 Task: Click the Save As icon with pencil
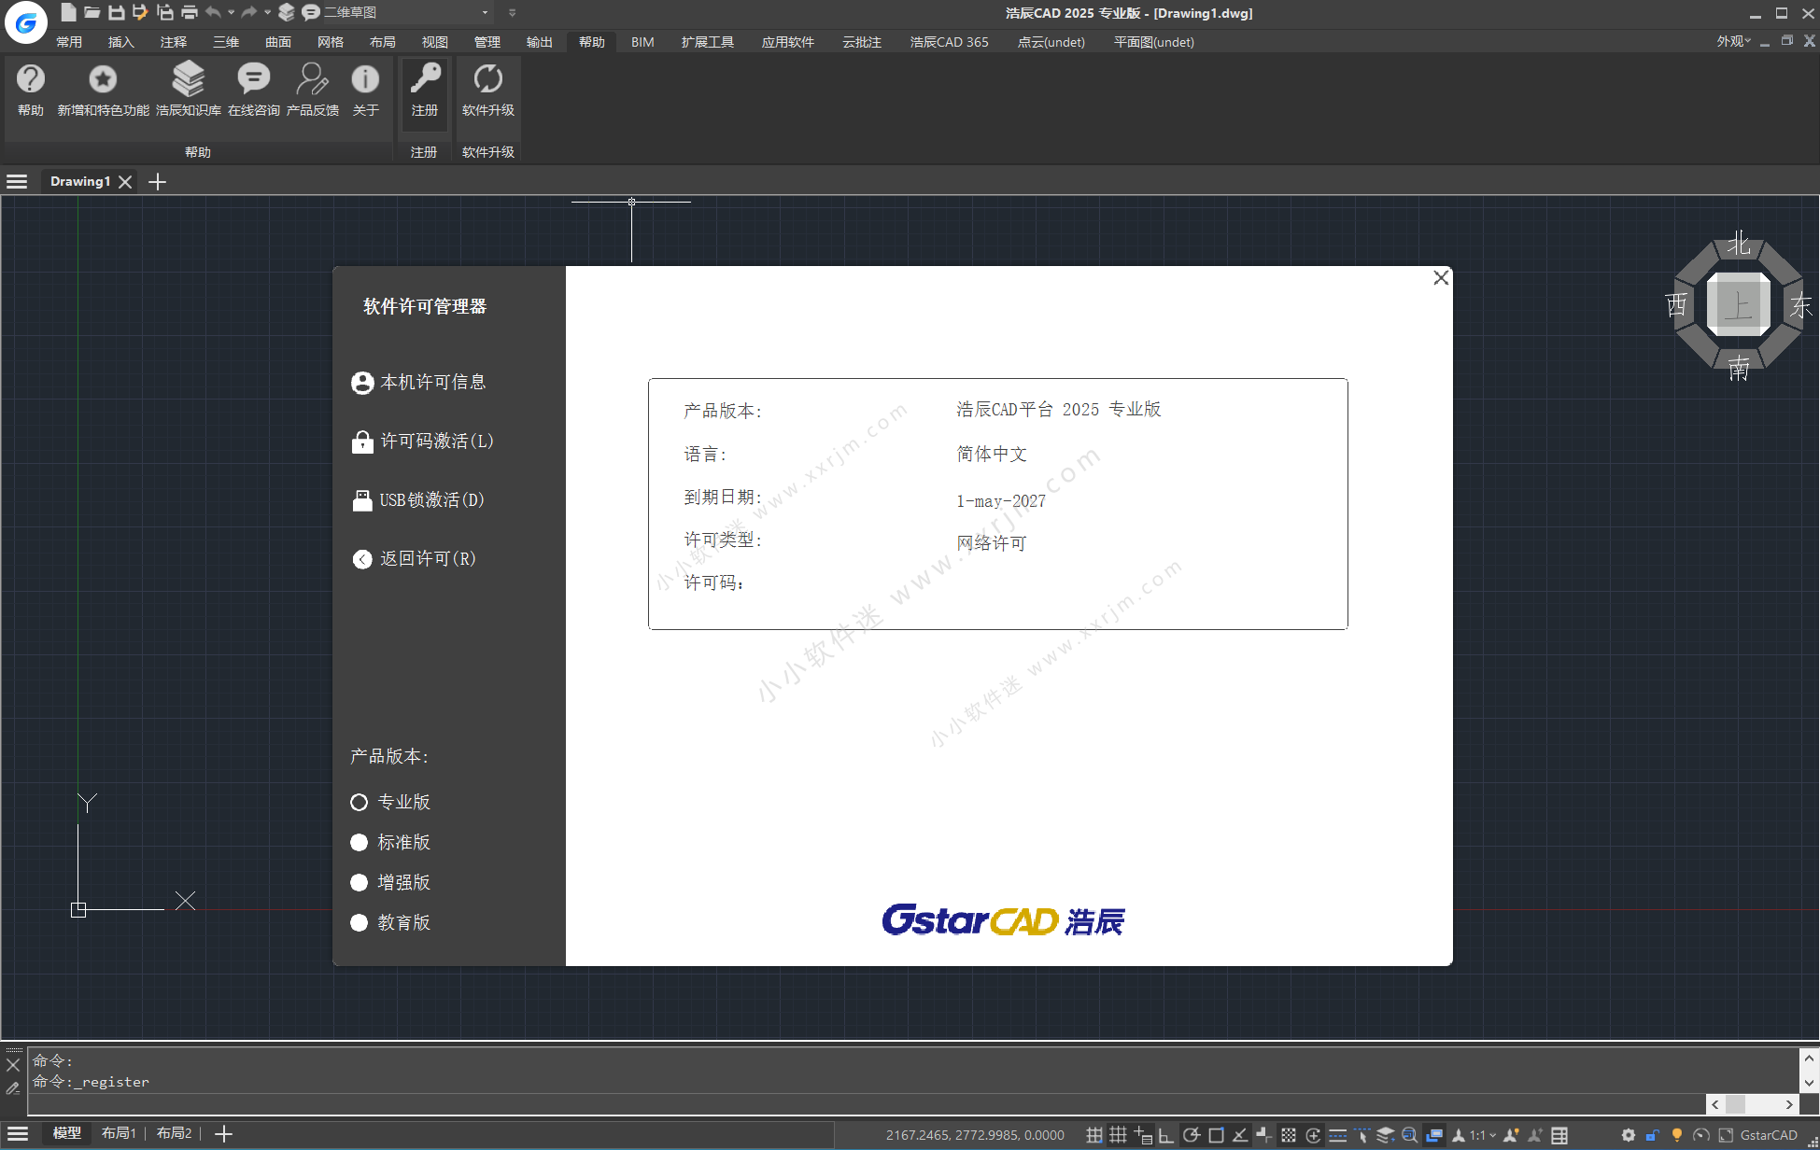140,12
